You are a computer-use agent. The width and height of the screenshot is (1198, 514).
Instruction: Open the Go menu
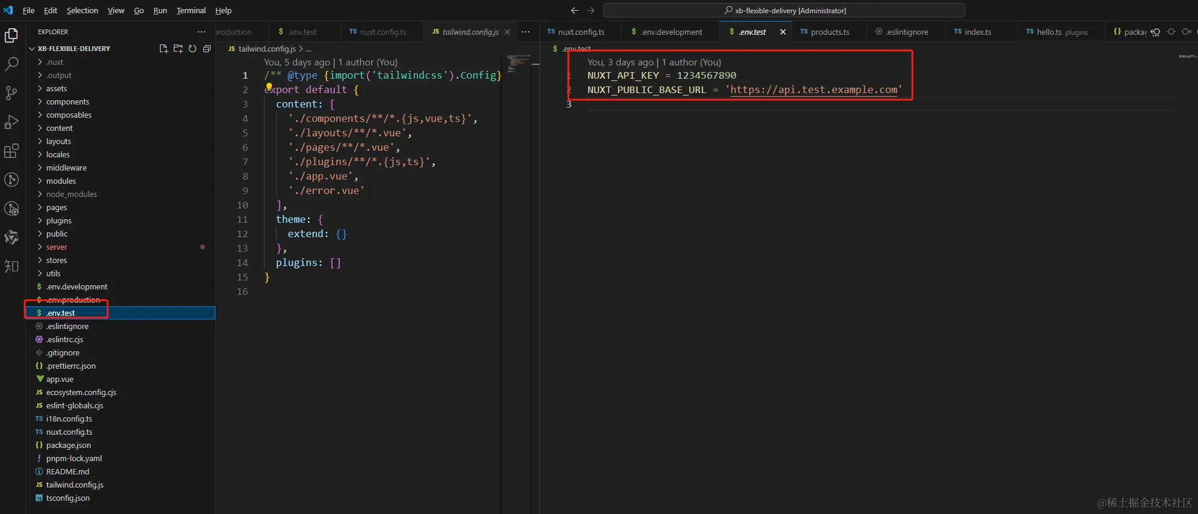(x=139, y=10)
